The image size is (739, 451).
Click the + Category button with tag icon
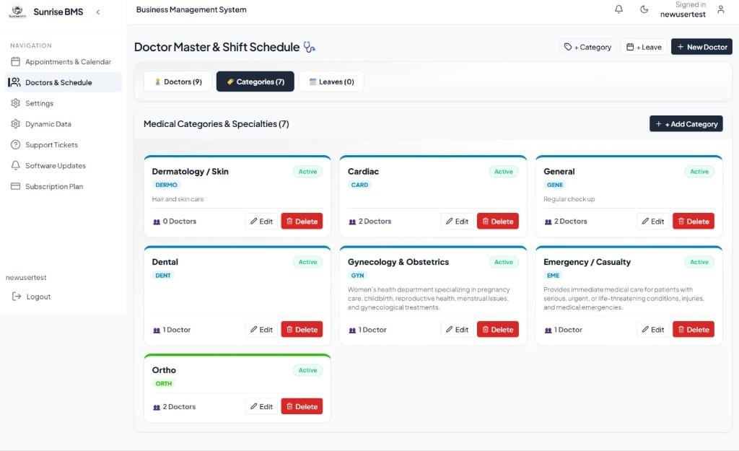(587, 47)
